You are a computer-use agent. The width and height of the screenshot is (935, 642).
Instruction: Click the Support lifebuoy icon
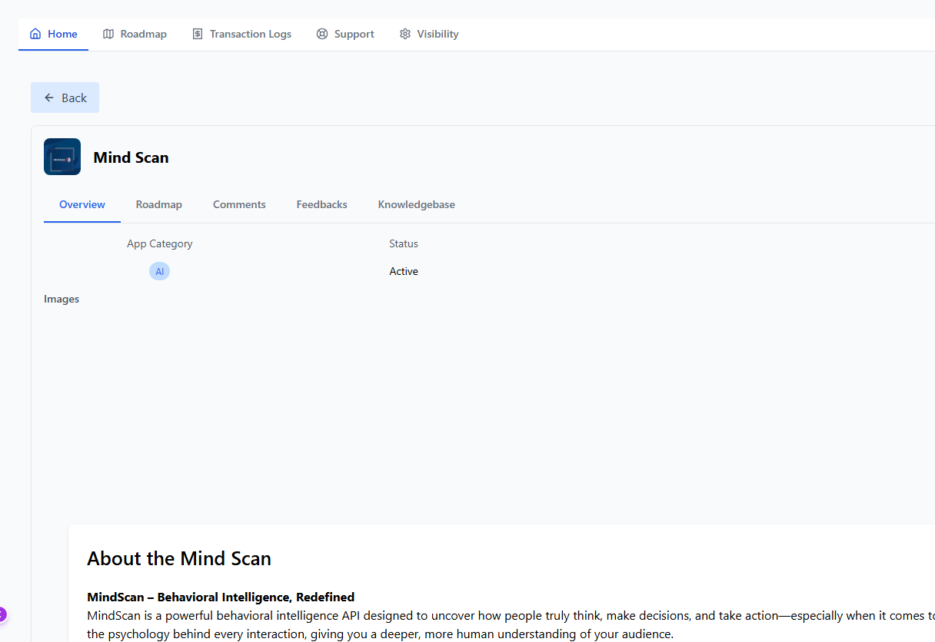pos(322,34)
